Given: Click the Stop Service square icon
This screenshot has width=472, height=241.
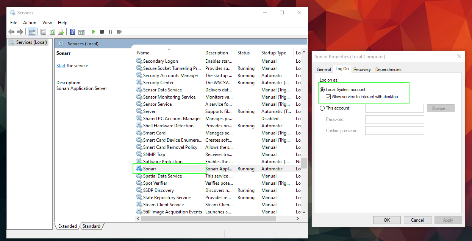Looking at the screenshot, I should pos(102,32).
